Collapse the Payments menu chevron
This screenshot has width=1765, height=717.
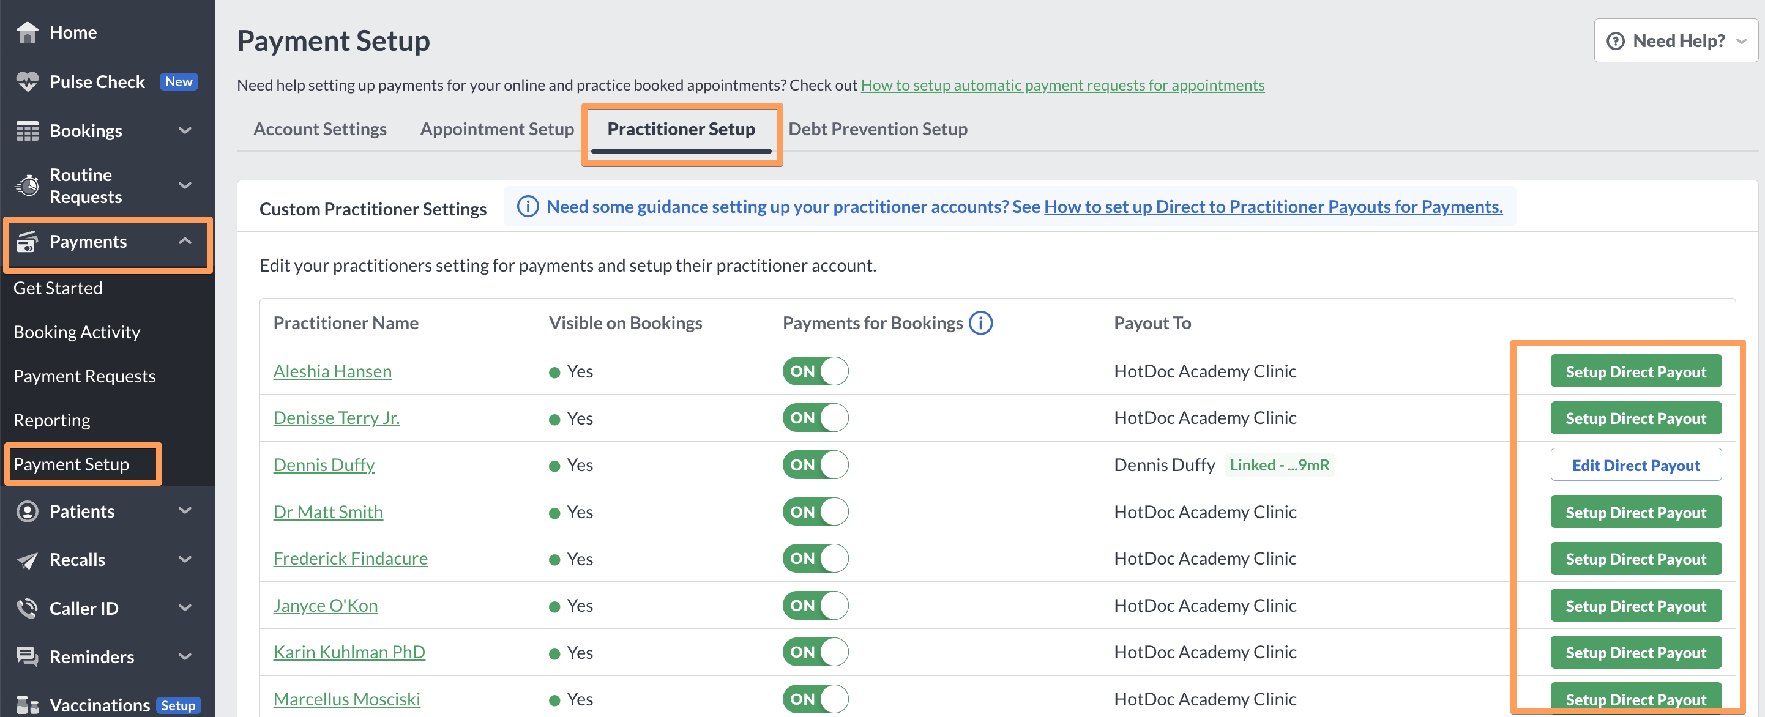[185, 241]
